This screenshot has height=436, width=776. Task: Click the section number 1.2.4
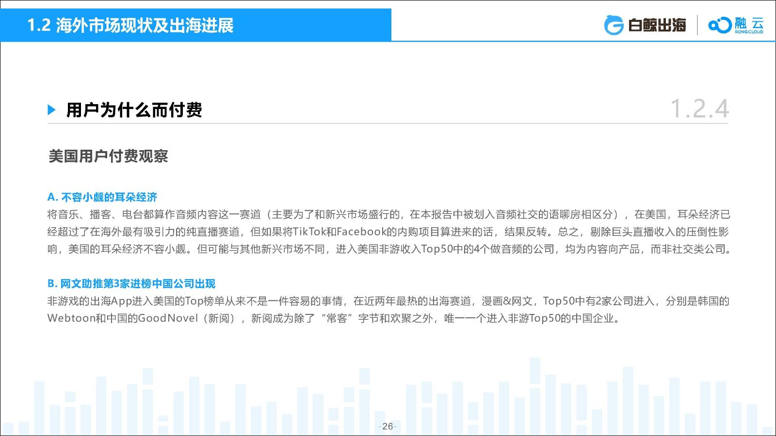tap(699, 109)
